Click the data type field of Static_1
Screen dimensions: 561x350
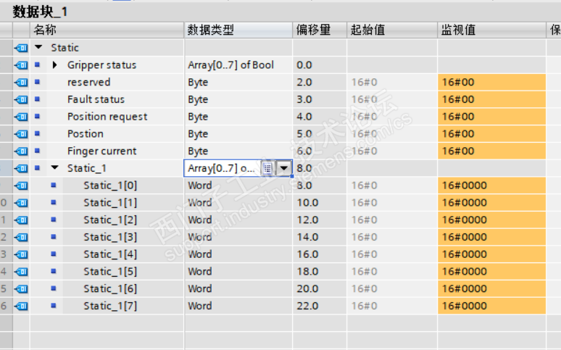[x=238, y=168]
